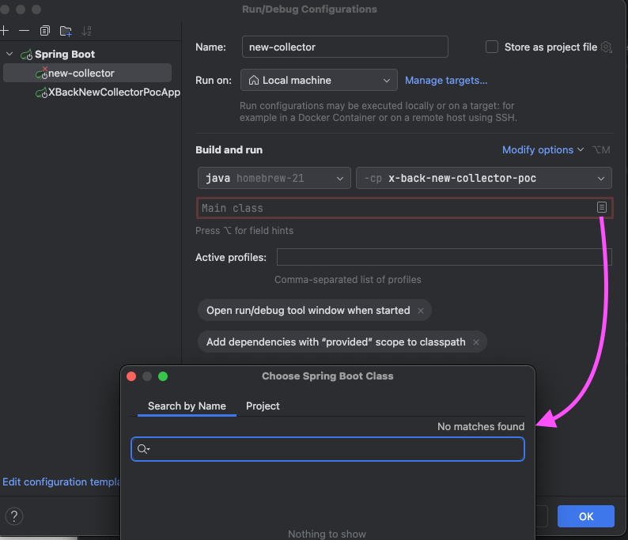The height and width of the screenshot is (540, 628).
Task: Open the help question mark button
Action: coord(14,516)
